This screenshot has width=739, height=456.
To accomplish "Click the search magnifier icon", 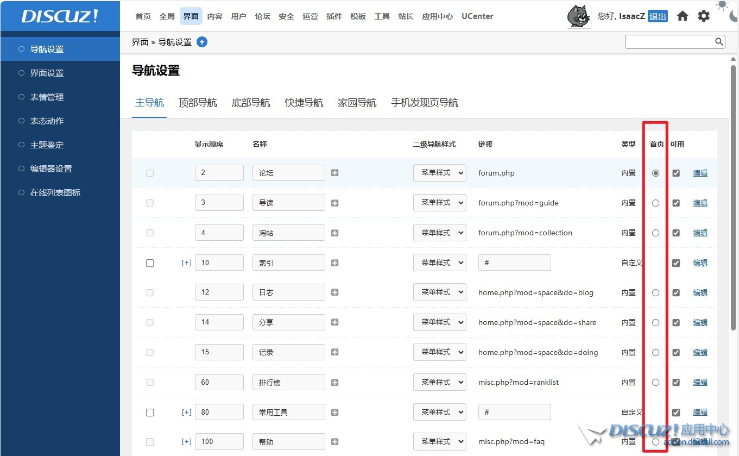I will pos(719,42).
